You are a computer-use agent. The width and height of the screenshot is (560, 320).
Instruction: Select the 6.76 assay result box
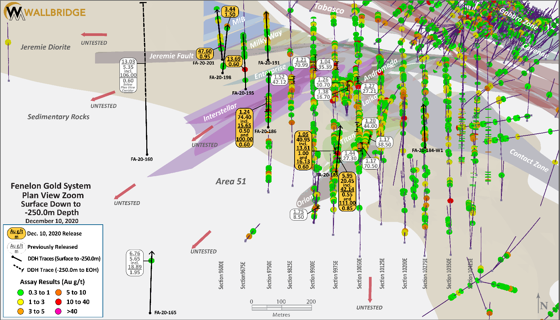135,263
